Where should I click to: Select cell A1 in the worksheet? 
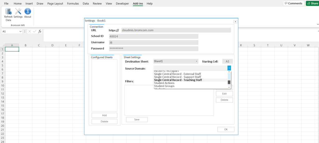point(12,49)
